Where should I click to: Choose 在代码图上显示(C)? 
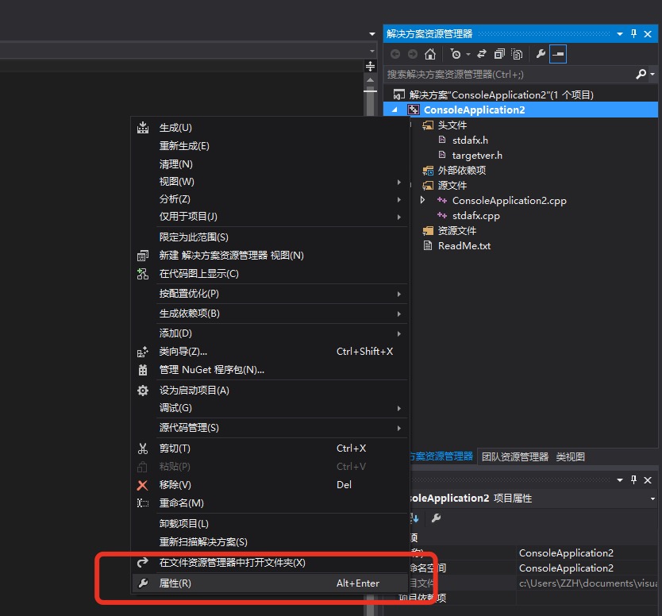click(269, 274)
